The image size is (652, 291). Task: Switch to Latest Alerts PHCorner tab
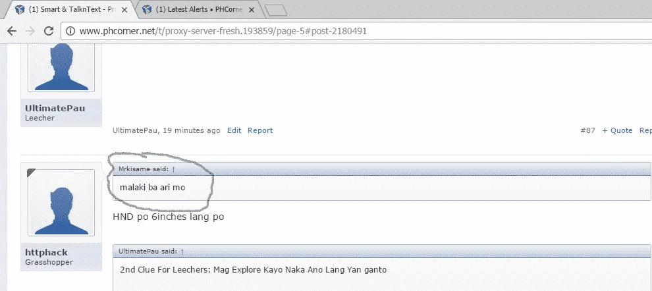199,10
